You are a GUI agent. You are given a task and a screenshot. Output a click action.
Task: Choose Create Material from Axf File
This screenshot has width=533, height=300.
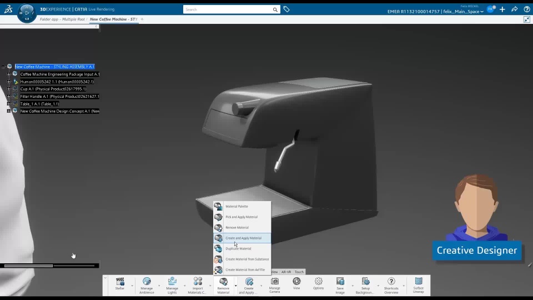coord(242,270)
